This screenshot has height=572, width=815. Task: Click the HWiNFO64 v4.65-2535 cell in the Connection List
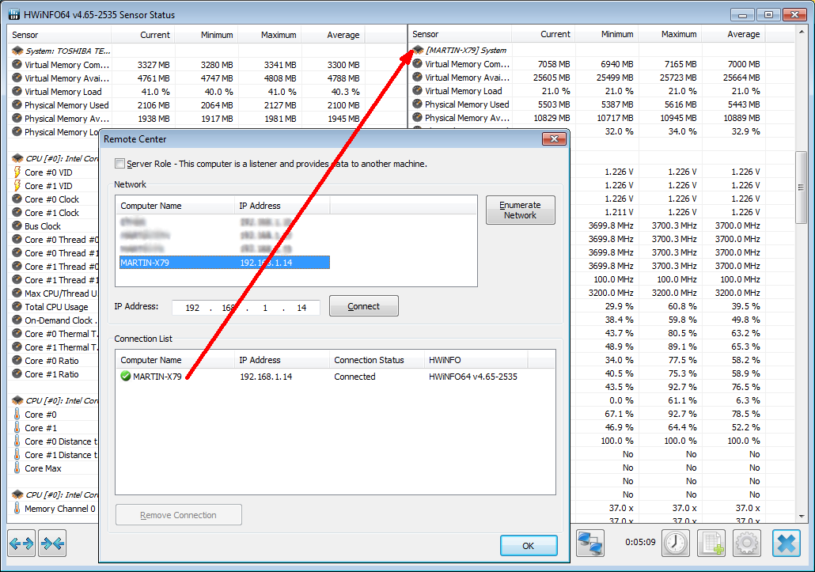click(x=473, y=376)
